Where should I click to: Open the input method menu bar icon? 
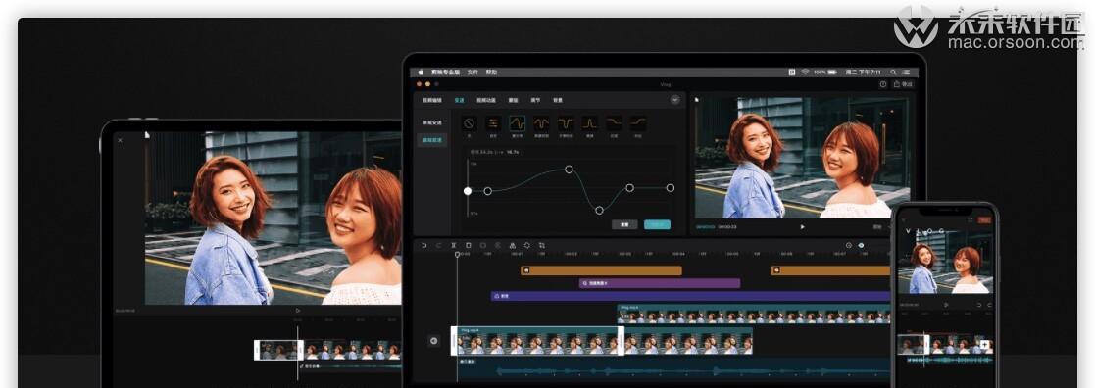tap(792, 72)
